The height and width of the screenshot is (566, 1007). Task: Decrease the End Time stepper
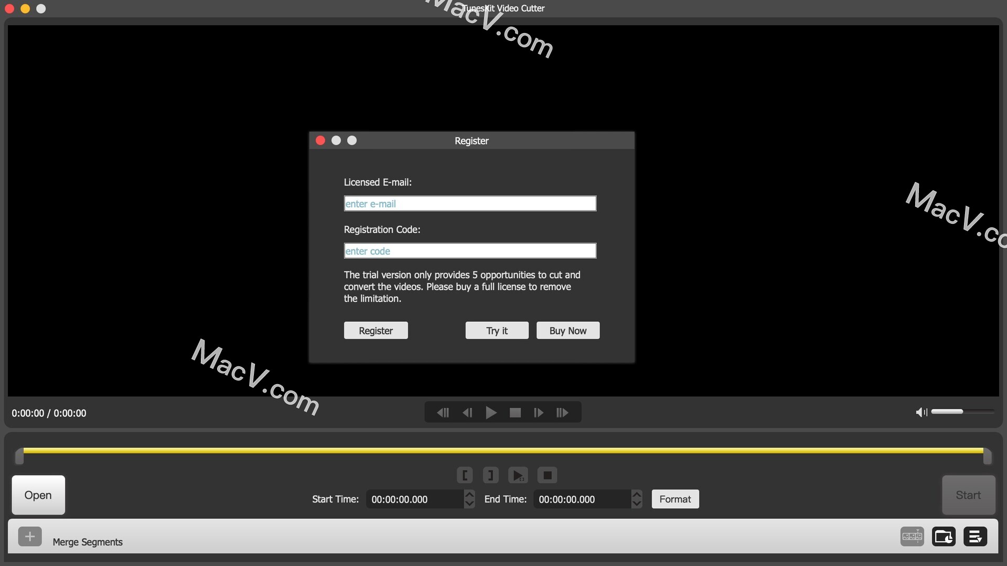637,504
